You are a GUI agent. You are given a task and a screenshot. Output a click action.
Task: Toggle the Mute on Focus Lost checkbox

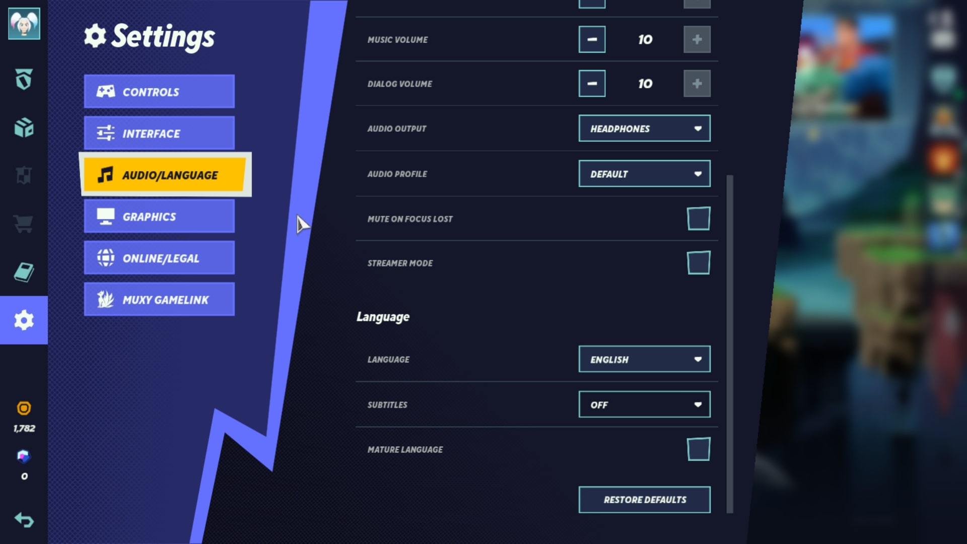click(698, 218)
